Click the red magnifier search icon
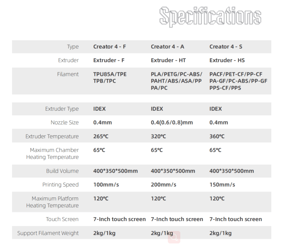Viewport: 285px width, 248px height. [174, 236]
